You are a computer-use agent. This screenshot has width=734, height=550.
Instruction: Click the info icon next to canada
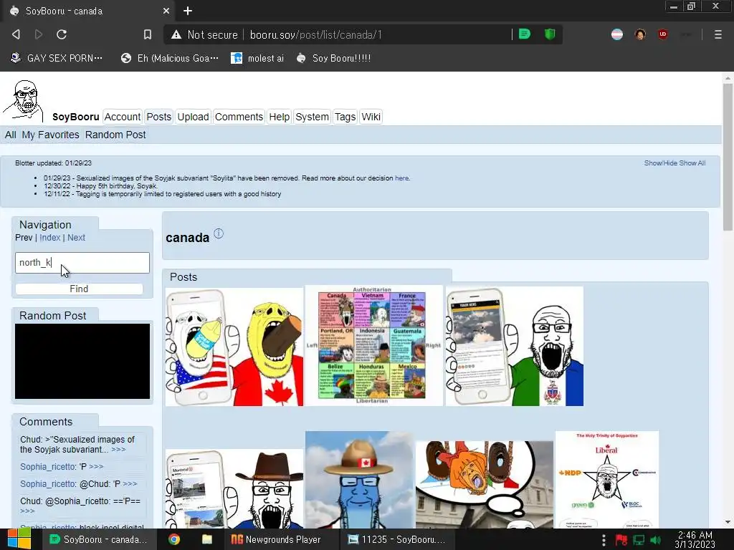pos(219,233)
